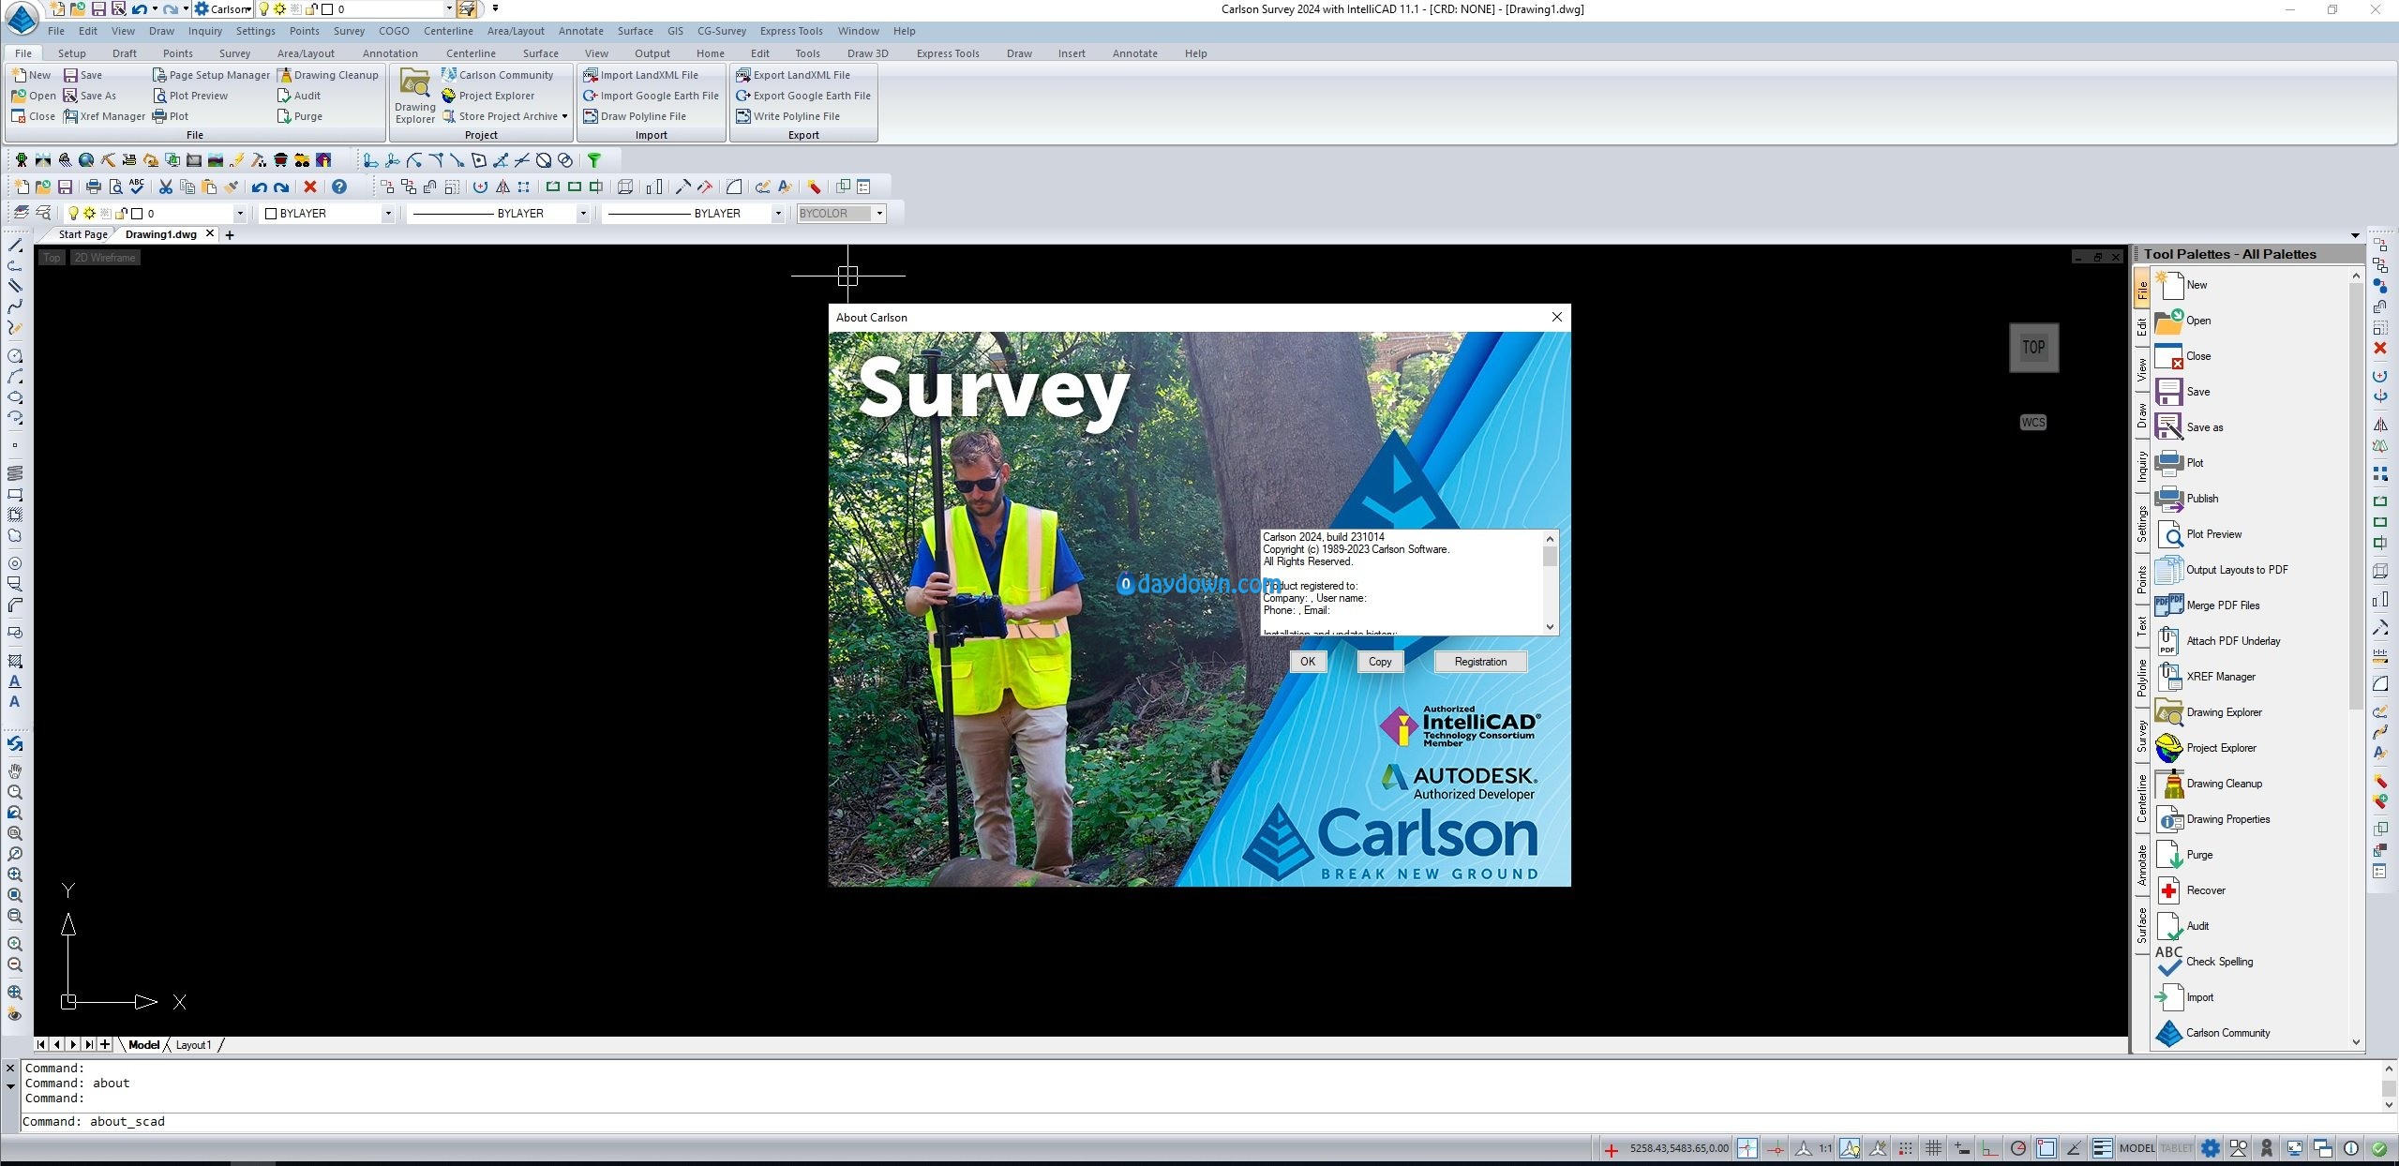Click the pan hand tool in left toolbar
This screenshot has height=1166, width=2399.
point(15,771)
